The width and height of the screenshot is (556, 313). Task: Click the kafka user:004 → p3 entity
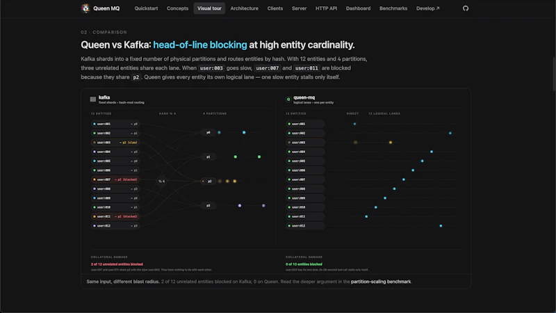click(115, 152)
